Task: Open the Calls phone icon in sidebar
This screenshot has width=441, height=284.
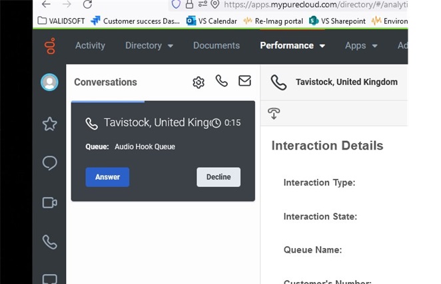Action: point(49,241)
